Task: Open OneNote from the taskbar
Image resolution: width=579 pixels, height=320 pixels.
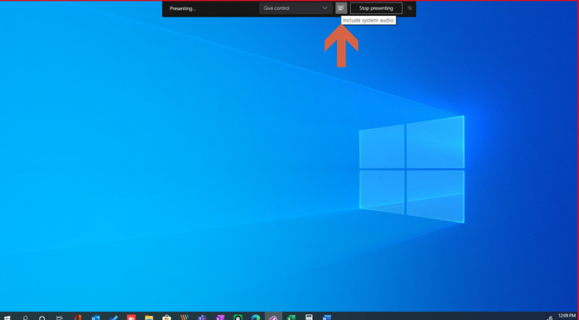Action: pyautogui.click(x=220, y=318)
